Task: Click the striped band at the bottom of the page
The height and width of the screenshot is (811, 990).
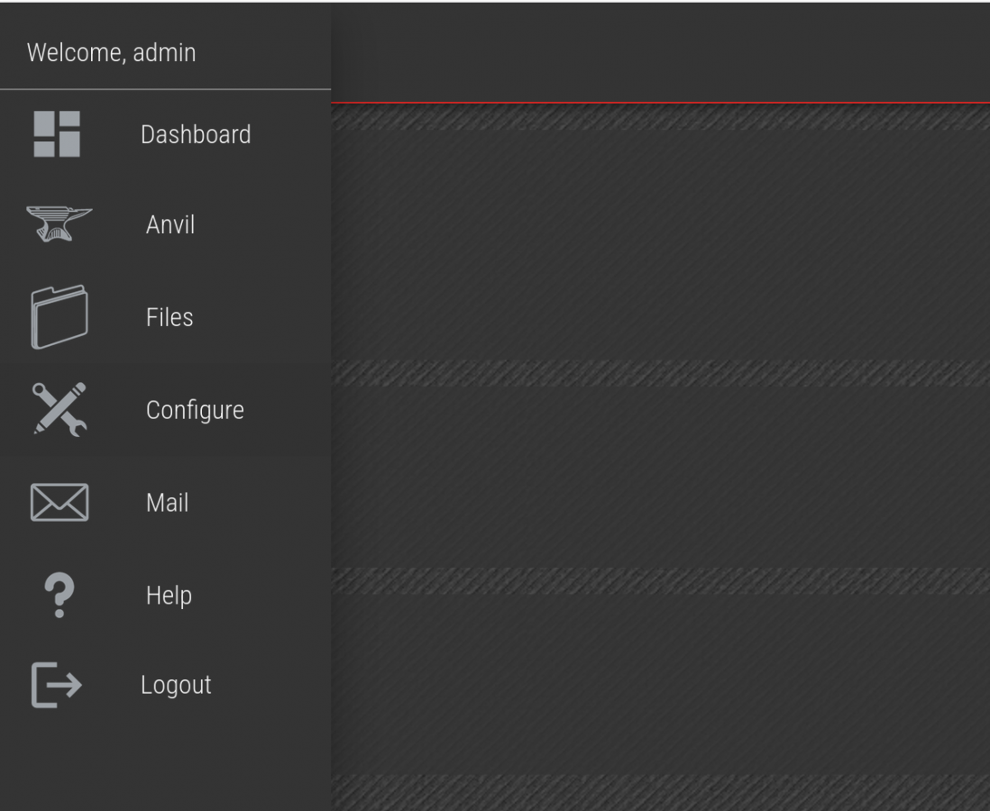Action: pyautogui.click(x=658, y=791)
